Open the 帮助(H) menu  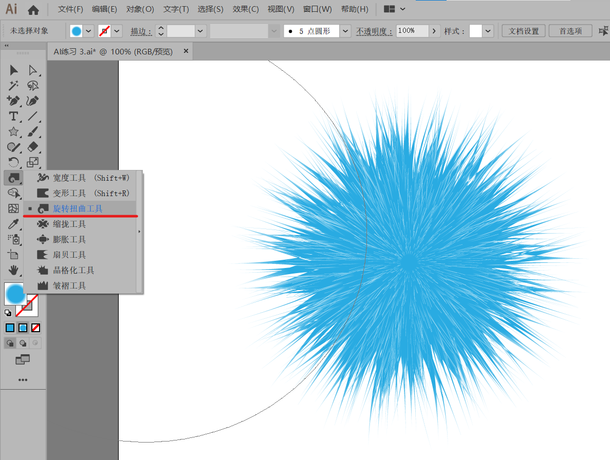pyautogui.click(x=355, y=9)
